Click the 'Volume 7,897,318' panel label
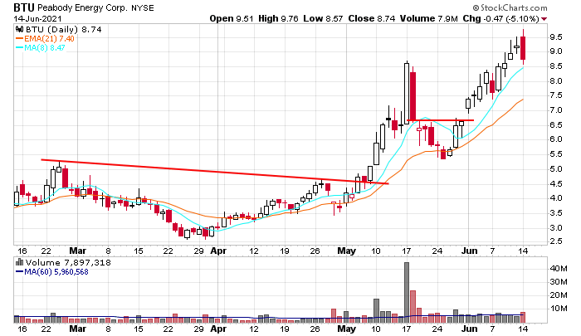The height and width of the screenshot is (336, 581). click(68, 262)
